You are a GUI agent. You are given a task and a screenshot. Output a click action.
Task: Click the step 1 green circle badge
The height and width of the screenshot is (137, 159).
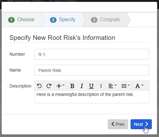(11, 20)
